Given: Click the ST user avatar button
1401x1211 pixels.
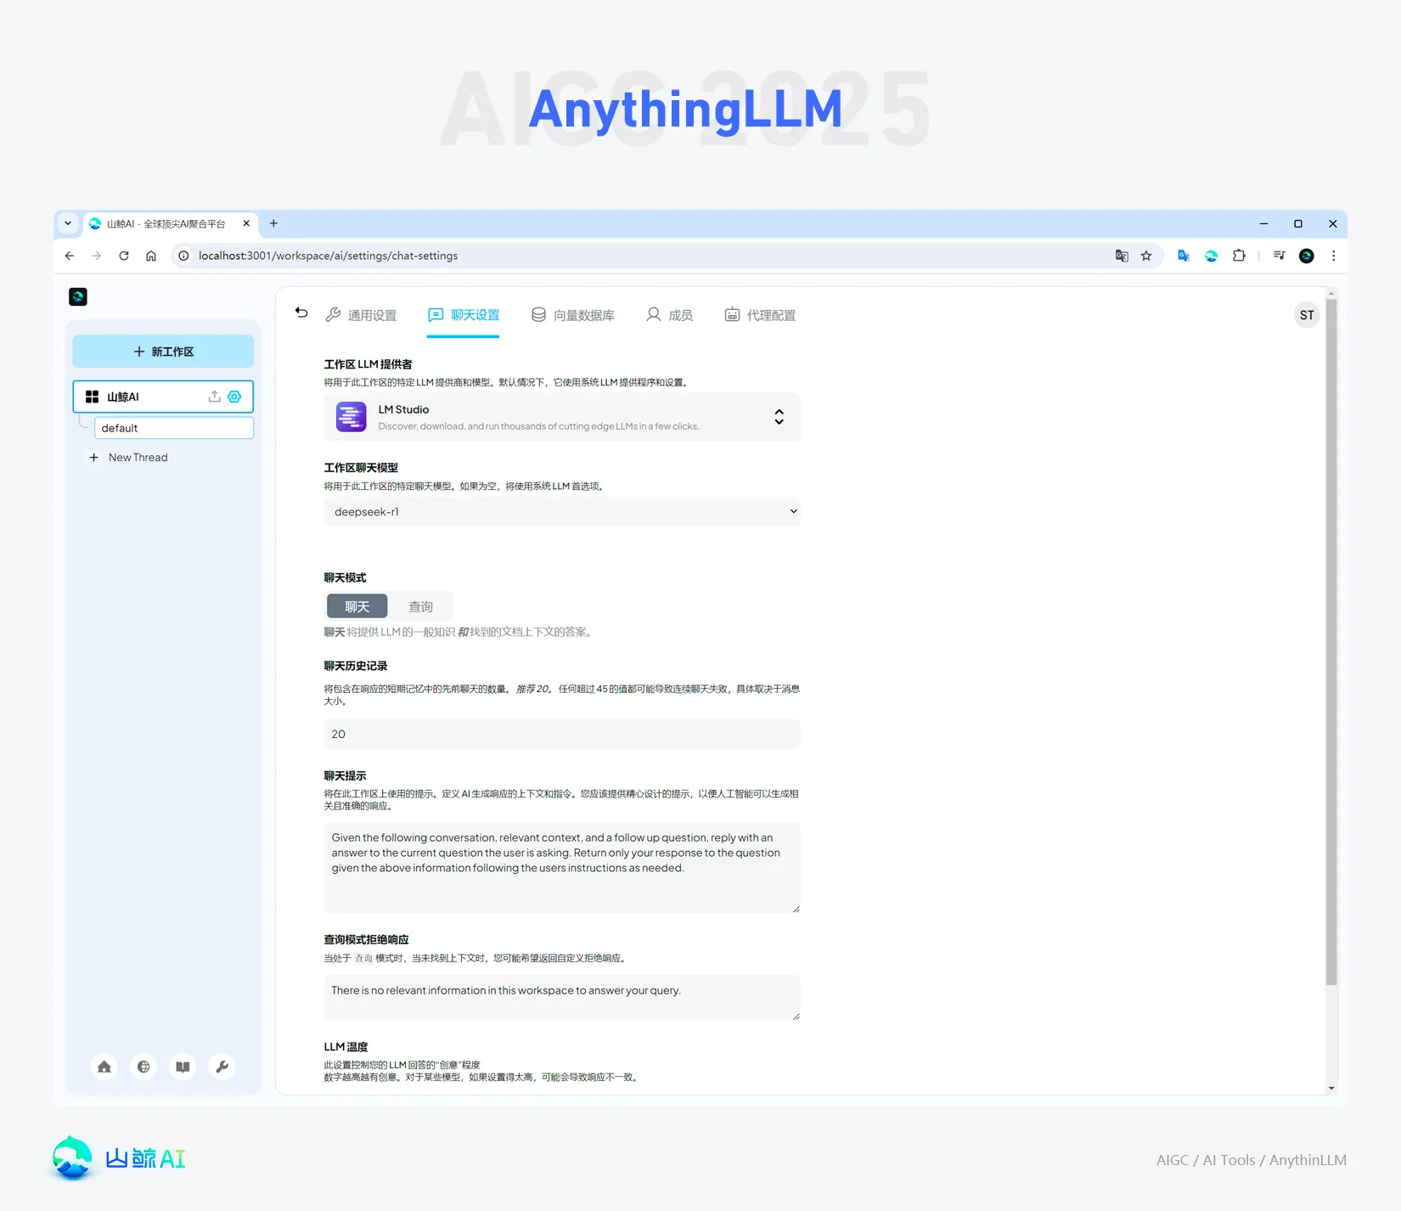Looking at the screenshot, I should point(1306,315).
